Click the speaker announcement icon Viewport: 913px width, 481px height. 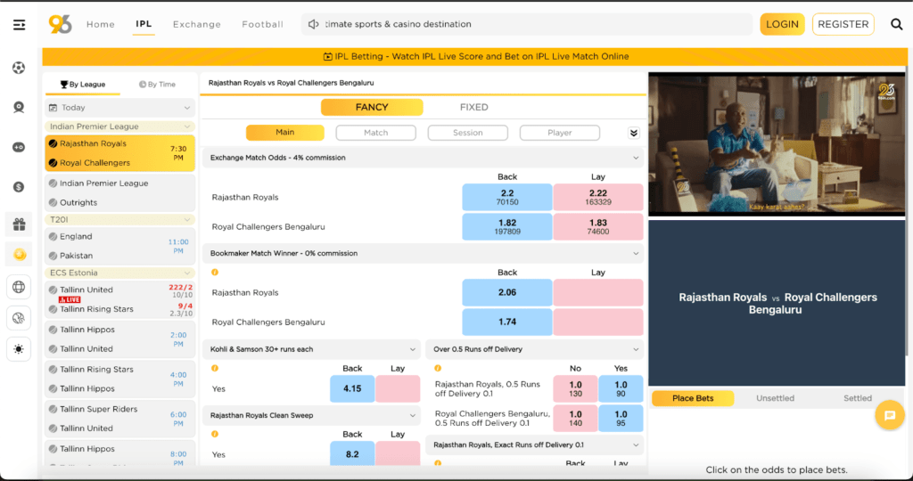tap(313, 24)
